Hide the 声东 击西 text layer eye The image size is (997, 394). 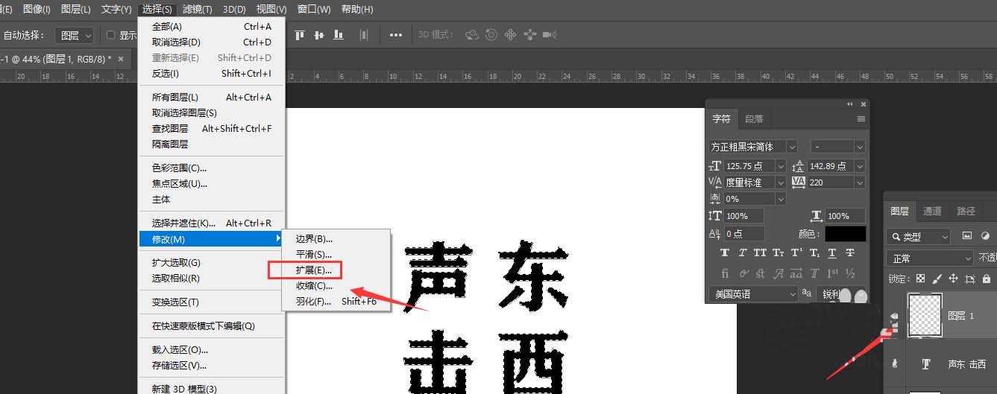pos(895,363)
